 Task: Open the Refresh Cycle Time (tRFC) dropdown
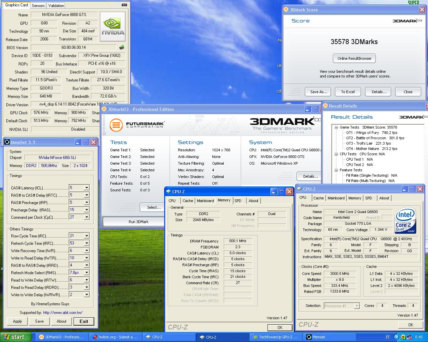coord(87,243)
